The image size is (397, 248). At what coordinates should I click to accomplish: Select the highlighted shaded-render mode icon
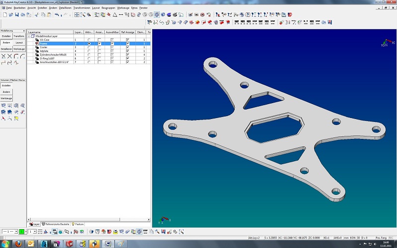coord(157,15)
